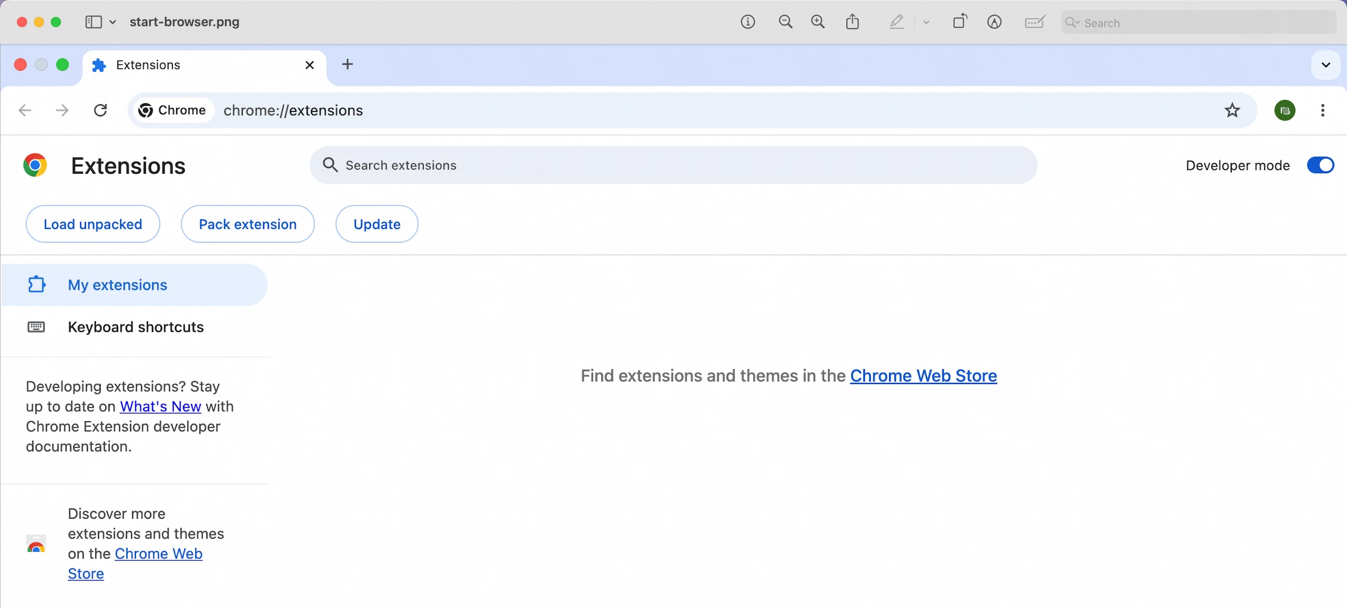Rotate the image in Preview

(960, 22)
